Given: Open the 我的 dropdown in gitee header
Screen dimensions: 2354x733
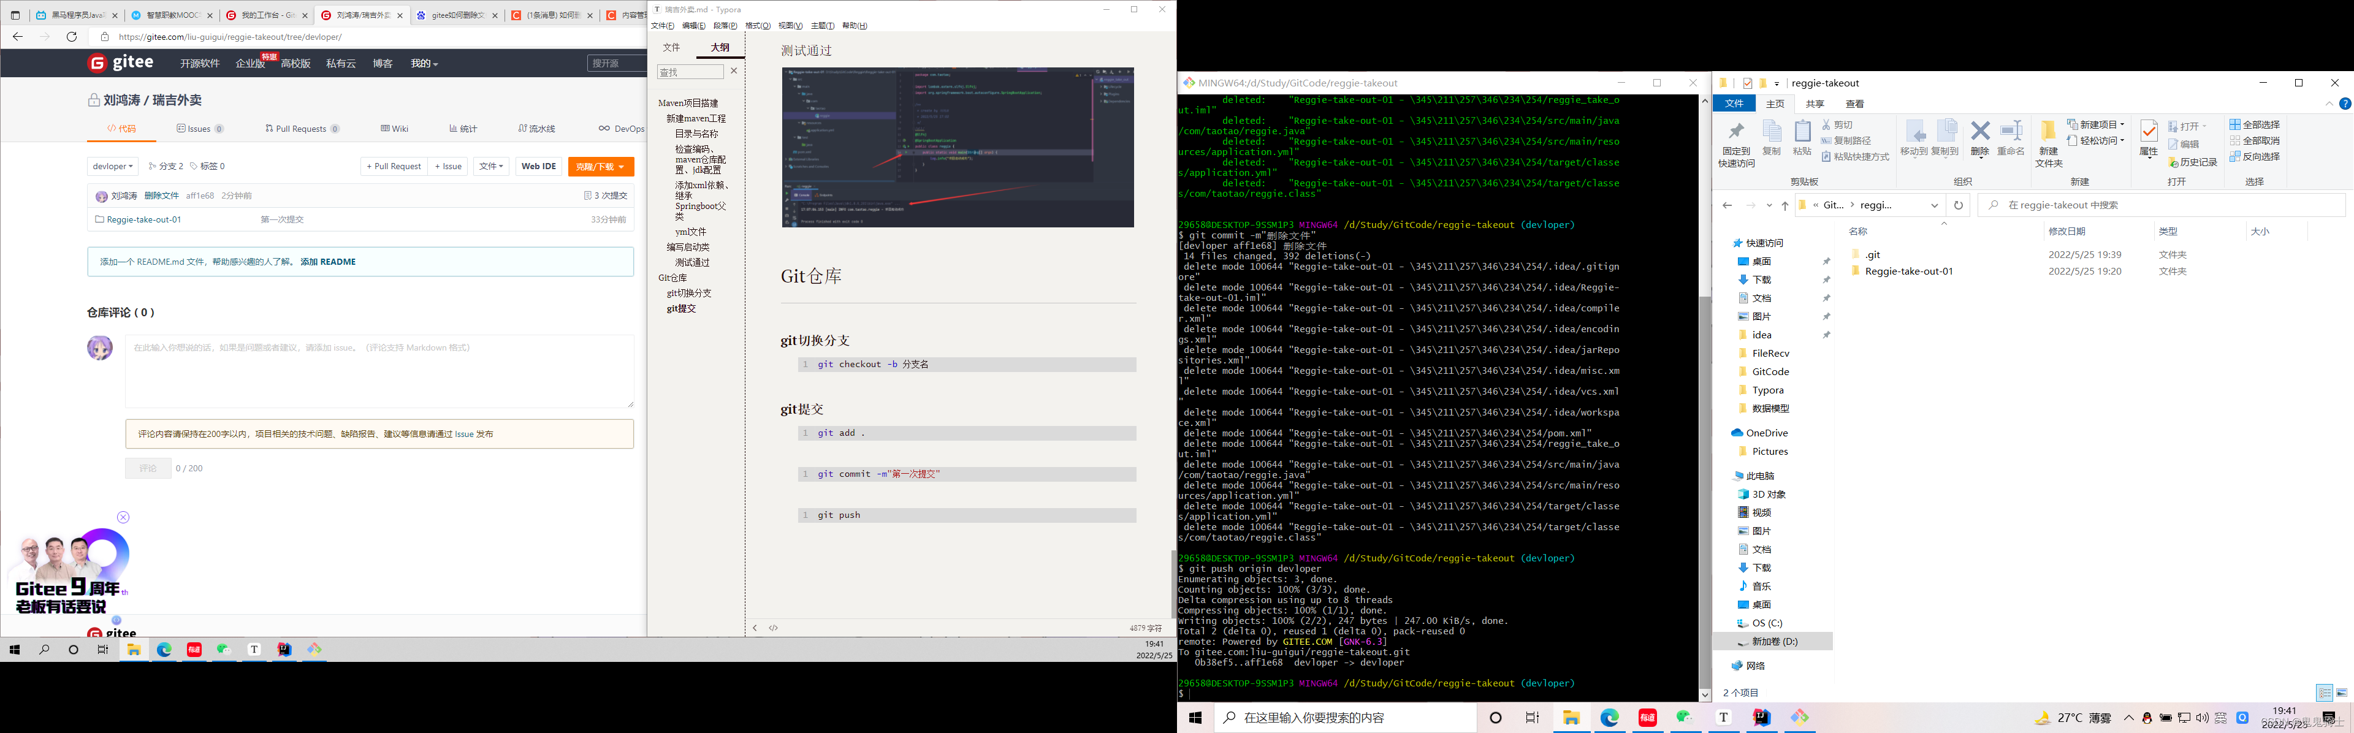Looking at the screenshot, I should pos(424,63).
